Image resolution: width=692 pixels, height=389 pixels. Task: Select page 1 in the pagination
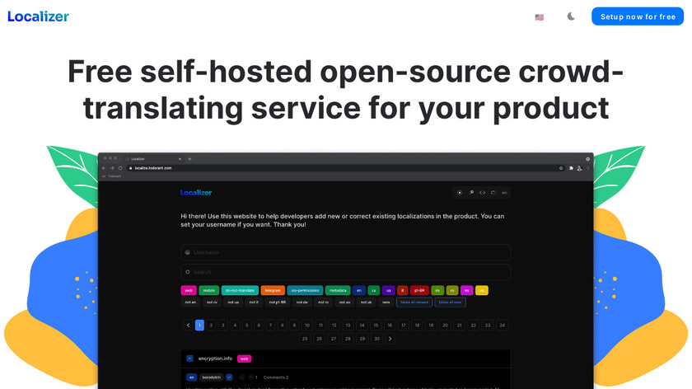(x=199, y=326)
